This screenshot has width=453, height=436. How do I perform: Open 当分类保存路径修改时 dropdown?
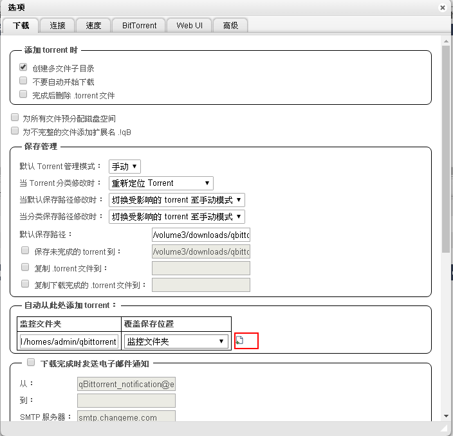pyautogui.click(x=177, y=217)
